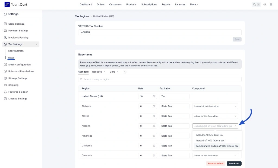This screenshot has width=278, height=168.
Task: Go to Customers in top navigation
Action: point(115,4)
